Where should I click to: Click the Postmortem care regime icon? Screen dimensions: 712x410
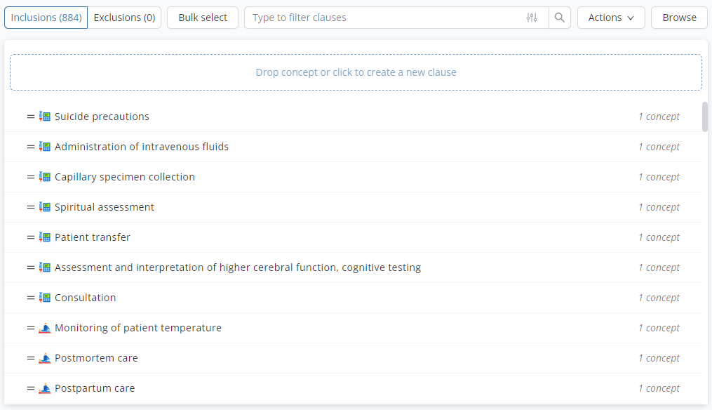tap(45, 358)
